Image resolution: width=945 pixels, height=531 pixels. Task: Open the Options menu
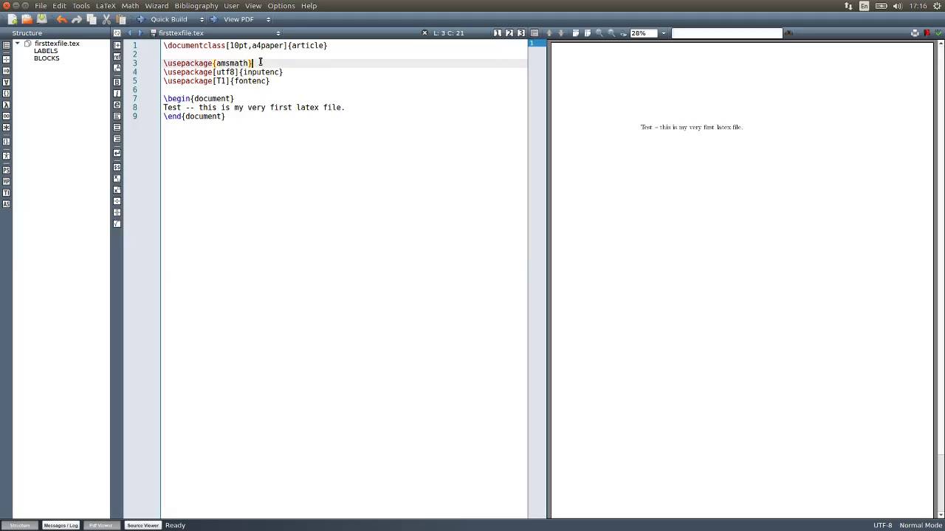pyautogui.click(x=281, y=6)
